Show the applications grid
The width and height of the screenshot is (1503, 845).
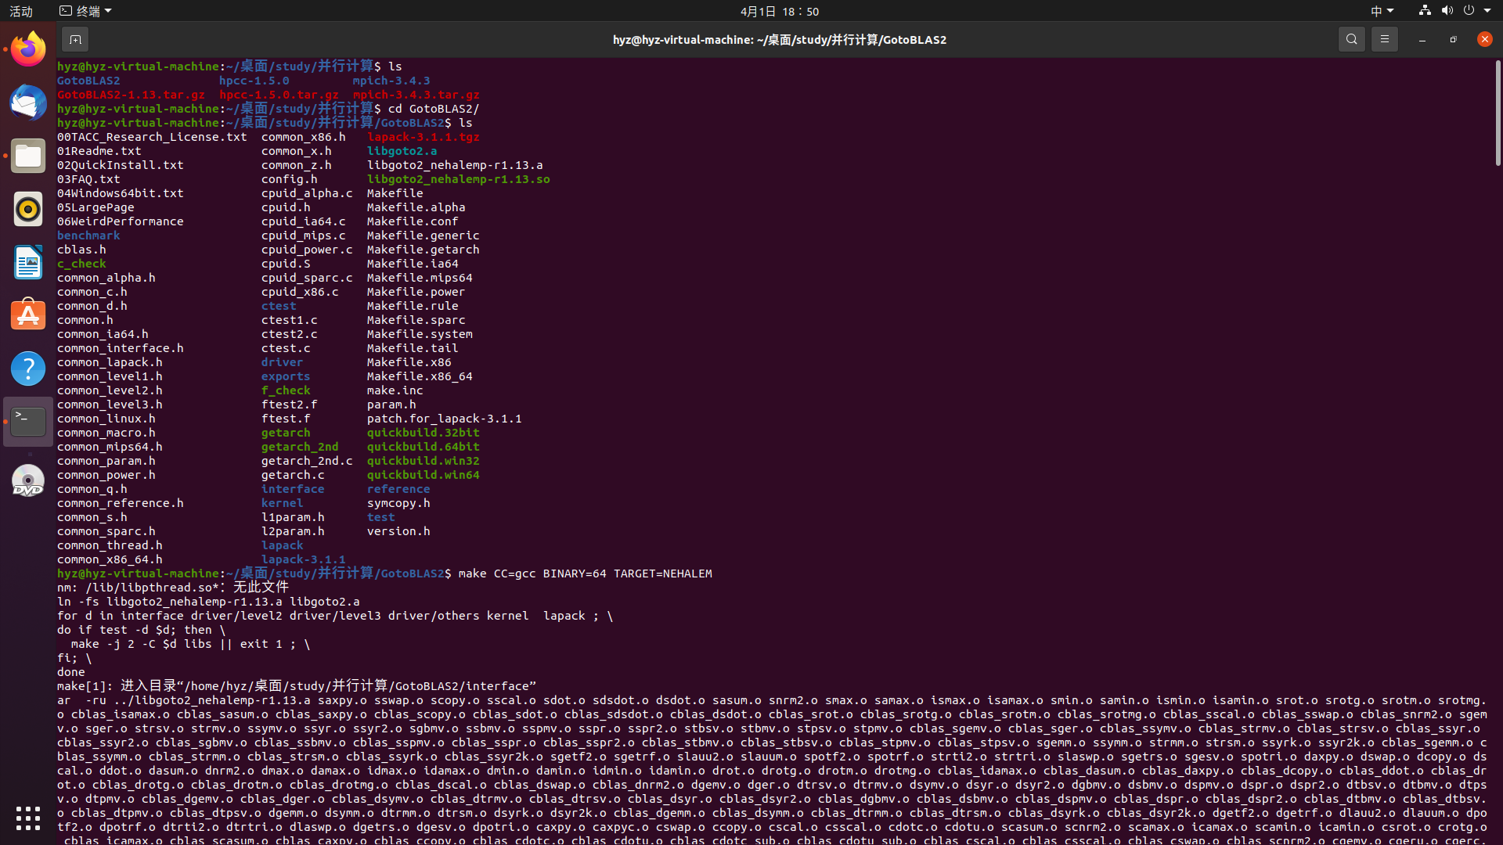28,818
